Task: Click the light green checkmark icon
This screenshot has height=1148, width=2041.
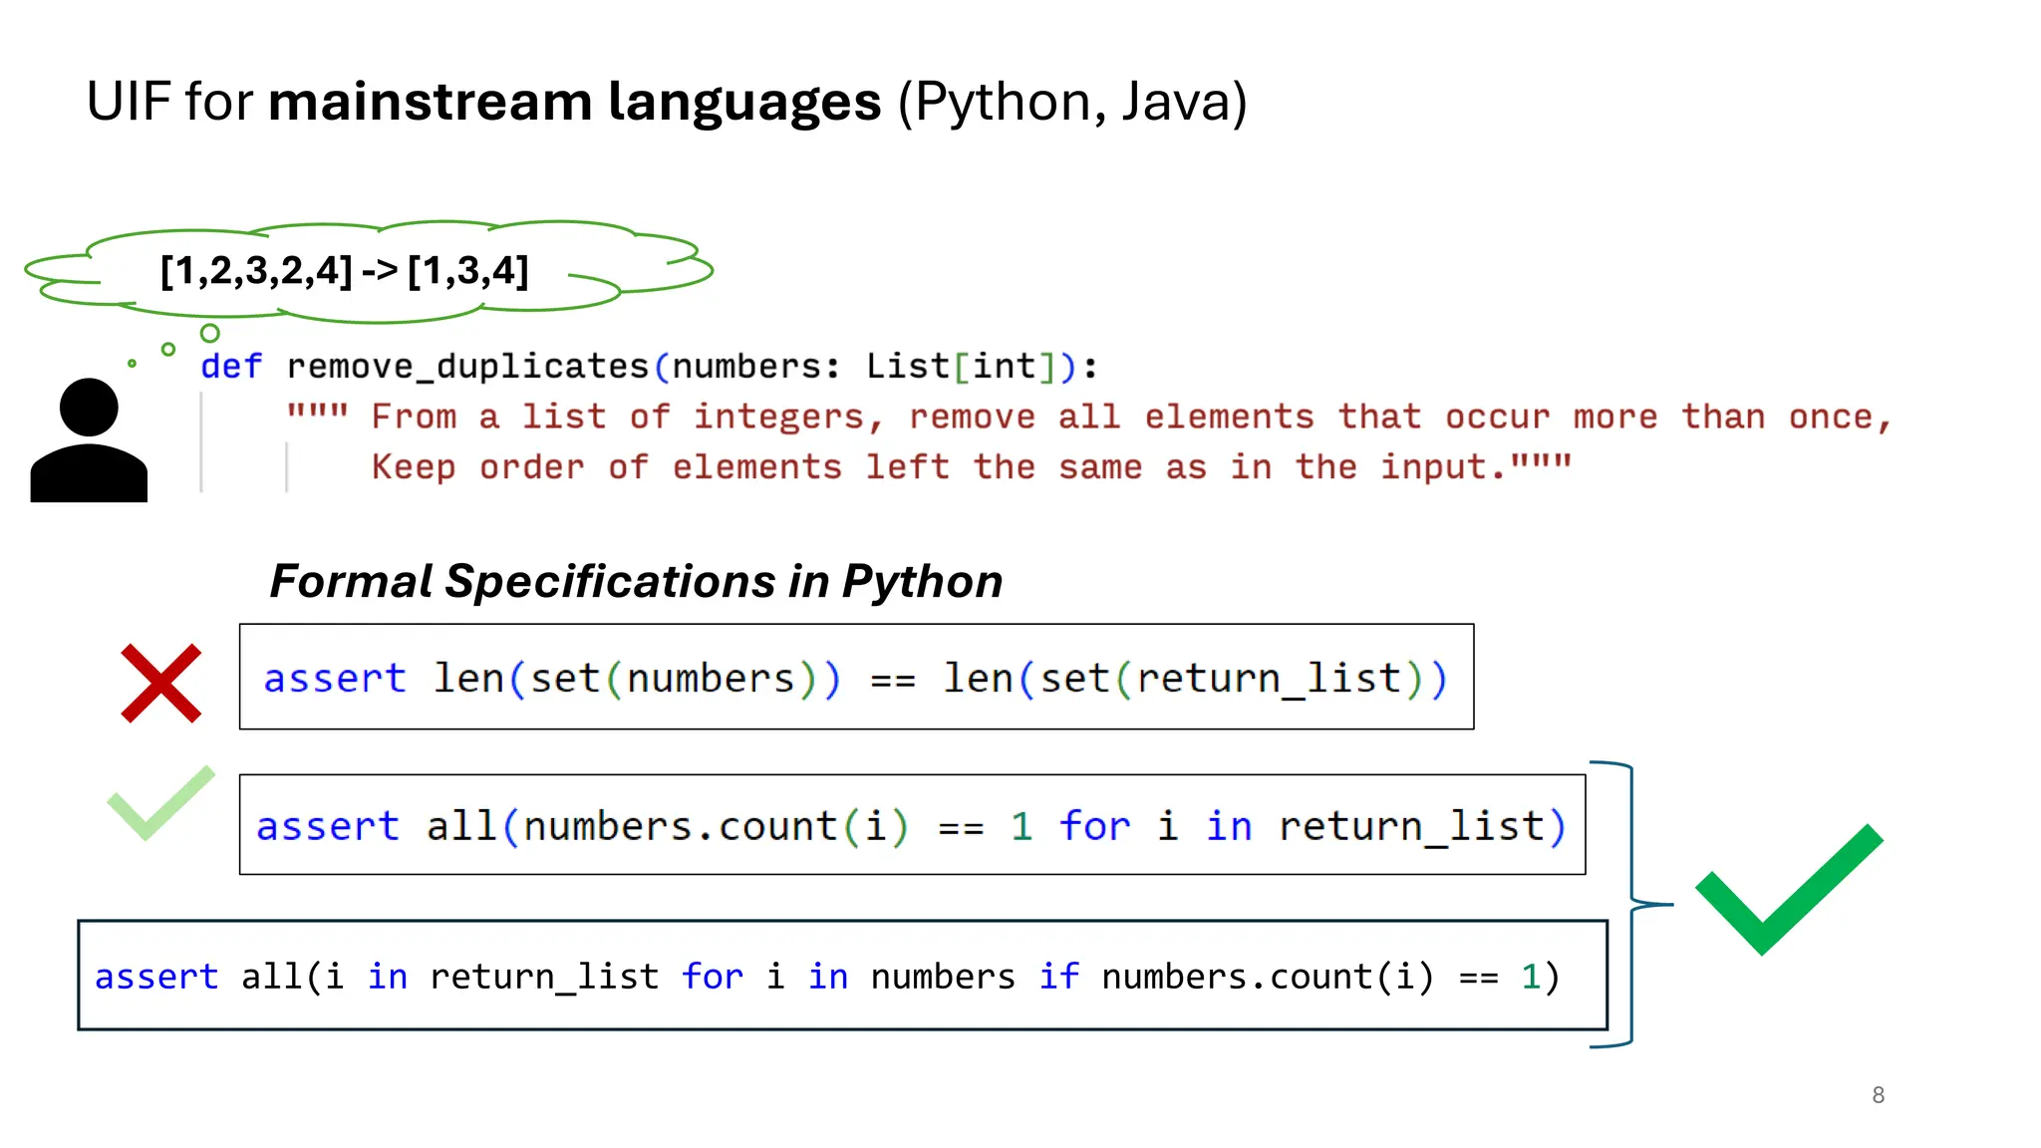Action: [160, 803]
